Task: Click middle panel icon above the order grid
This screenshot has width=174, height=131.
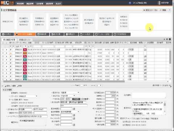Action: click(x=167, y=39)
